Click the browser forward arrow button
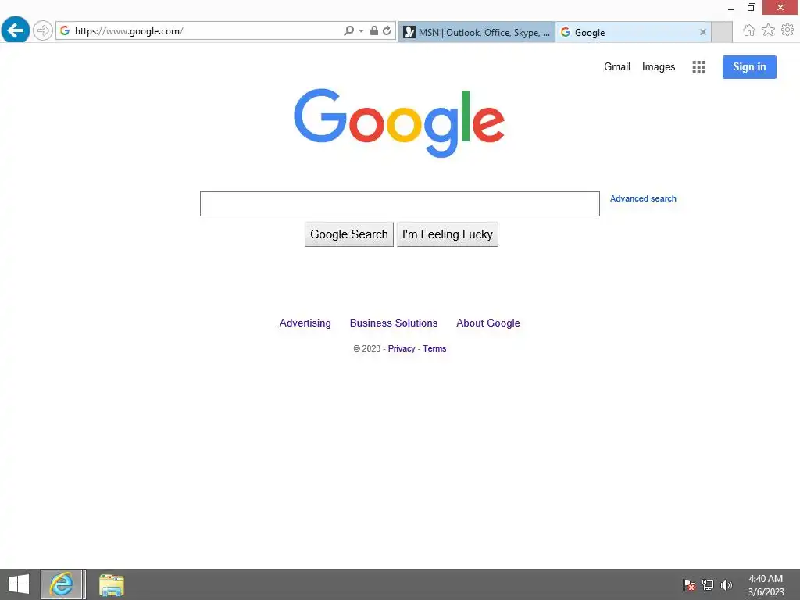Image resolution: width=800 pixels, height=600 pixels. coord(43,30)
